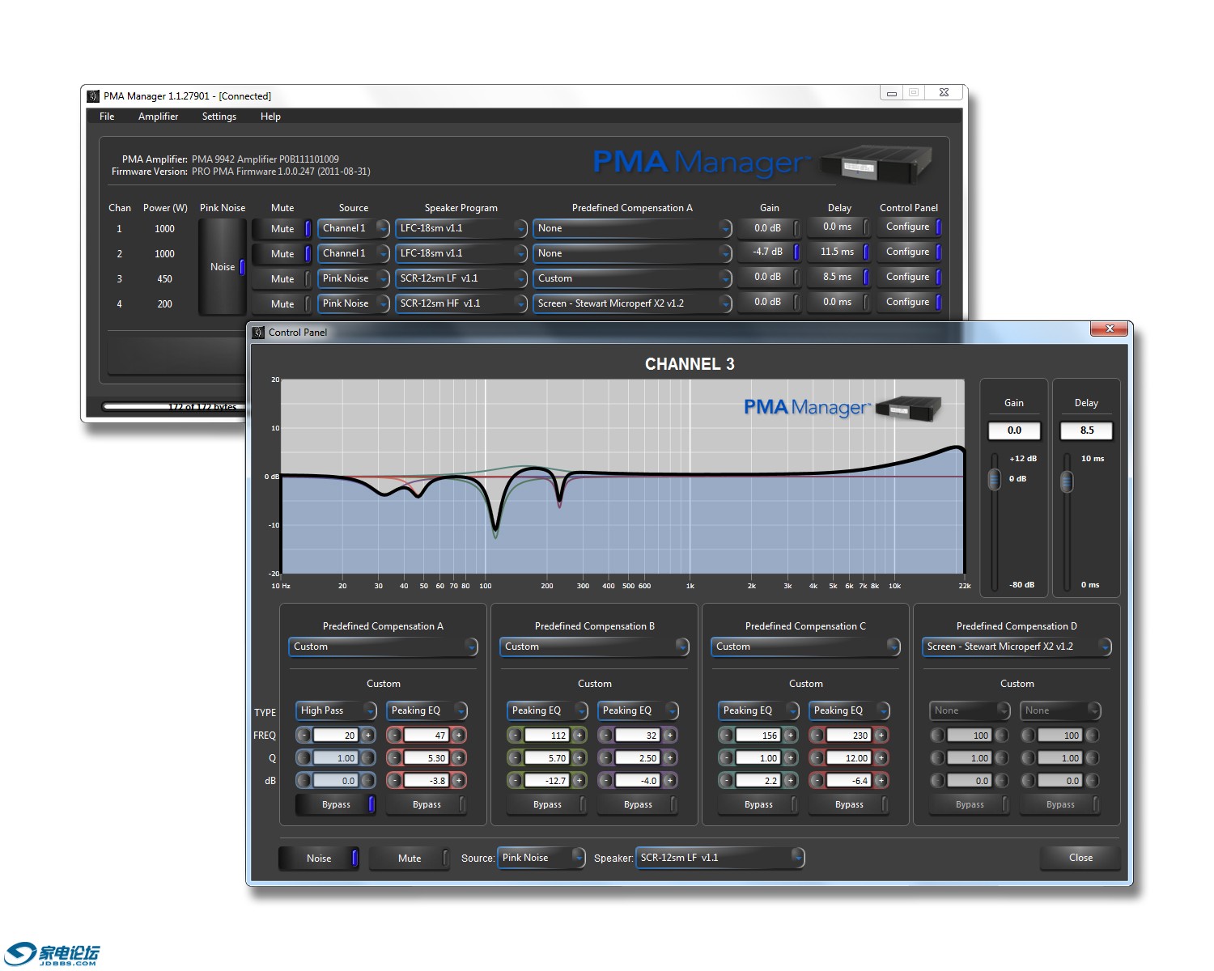Configure channel 3 control panel

[x=910, y=278]
